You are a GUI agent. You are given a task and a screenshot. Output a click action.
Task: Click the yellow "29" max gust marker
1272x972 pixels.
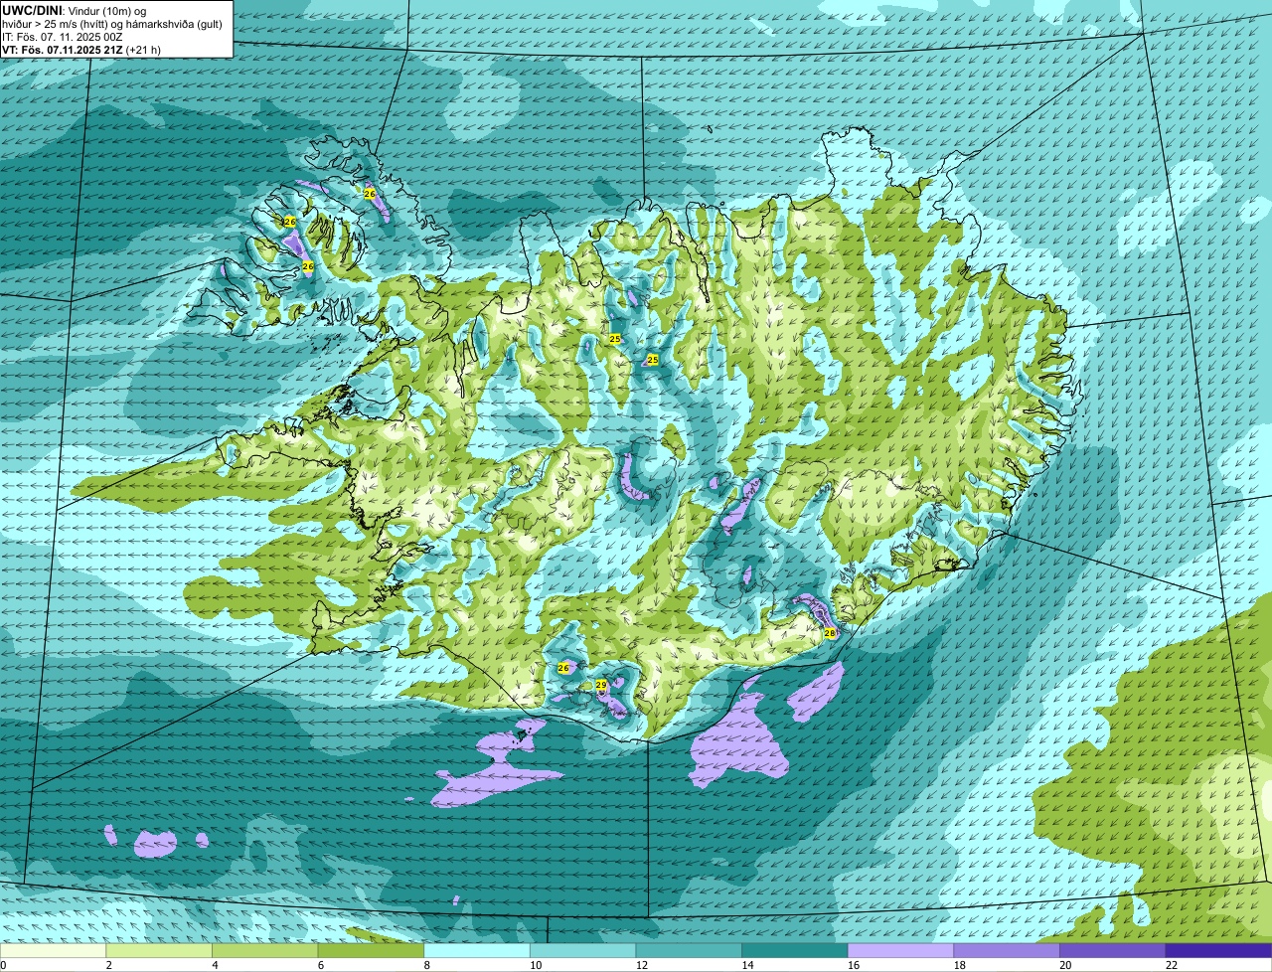pos(600,686)
